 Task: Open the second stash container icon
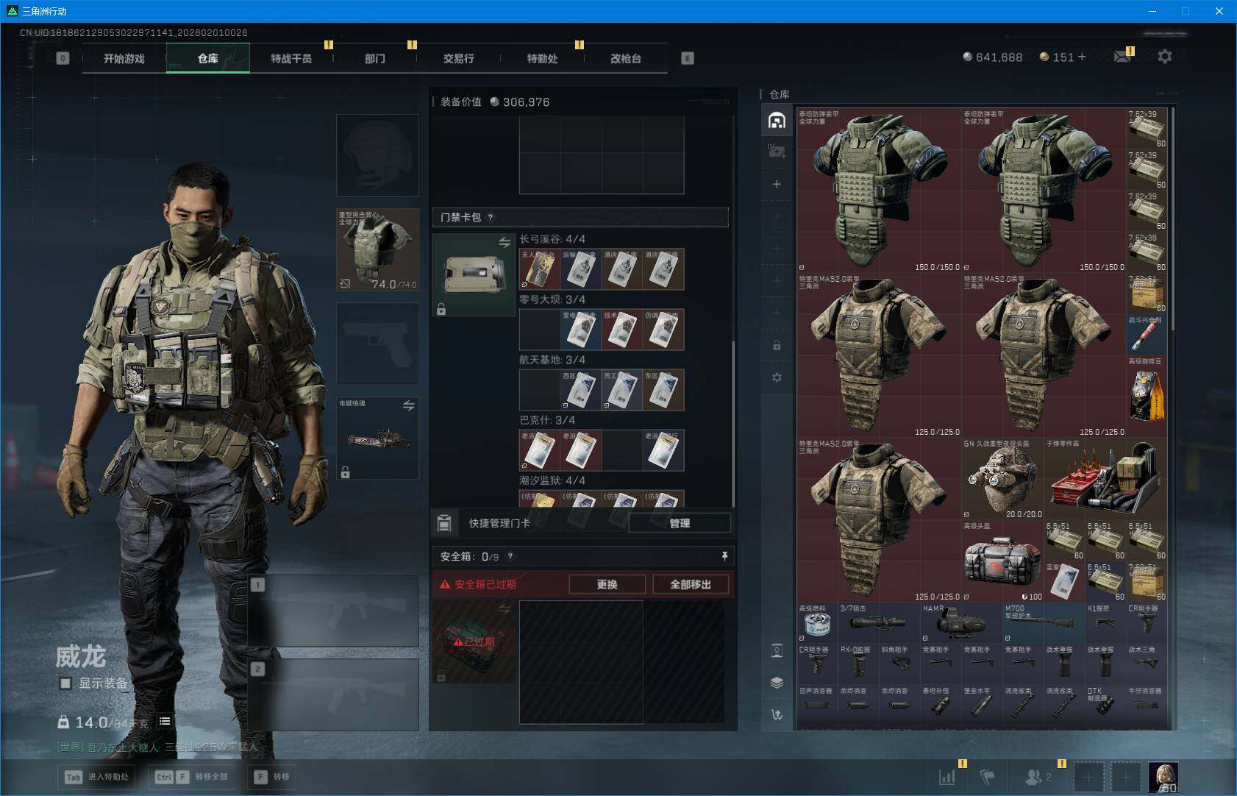coord(777,152)
